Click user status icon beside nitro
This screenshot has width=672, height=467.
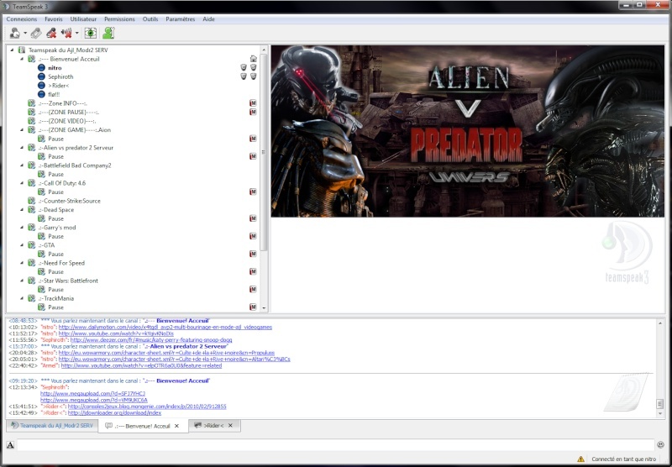click(41, 68)
